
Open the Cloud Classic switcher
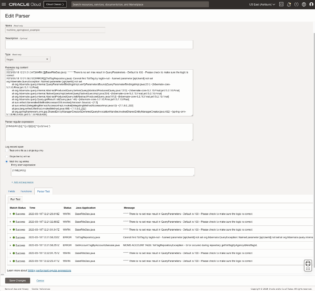tap(55, 4)
